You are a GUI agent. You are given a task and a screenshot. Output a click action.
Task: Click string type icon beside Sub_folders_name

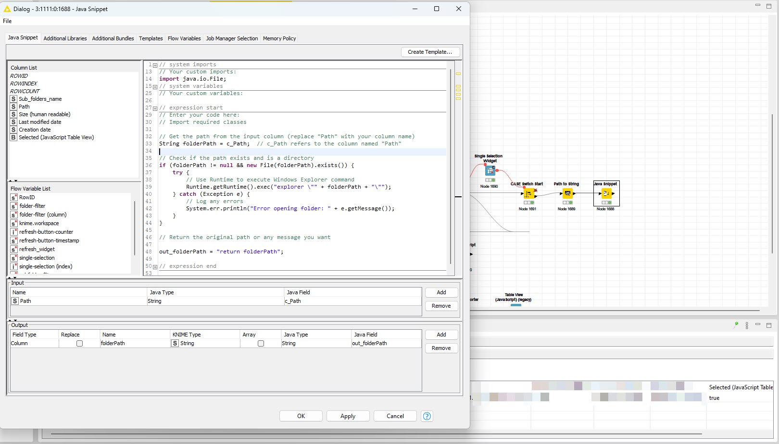click(13, 99)
